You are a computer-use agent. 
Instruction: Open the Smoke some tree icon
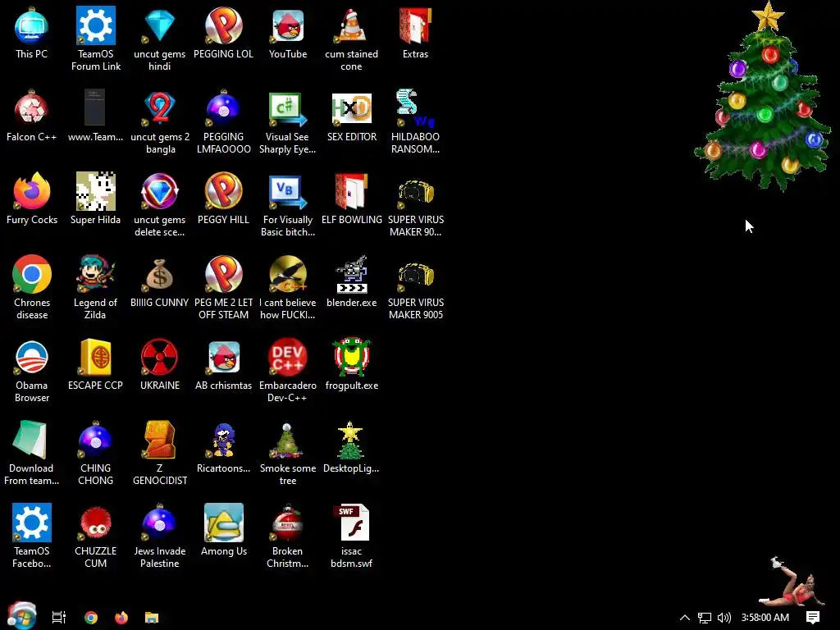[x=288, y=454]
